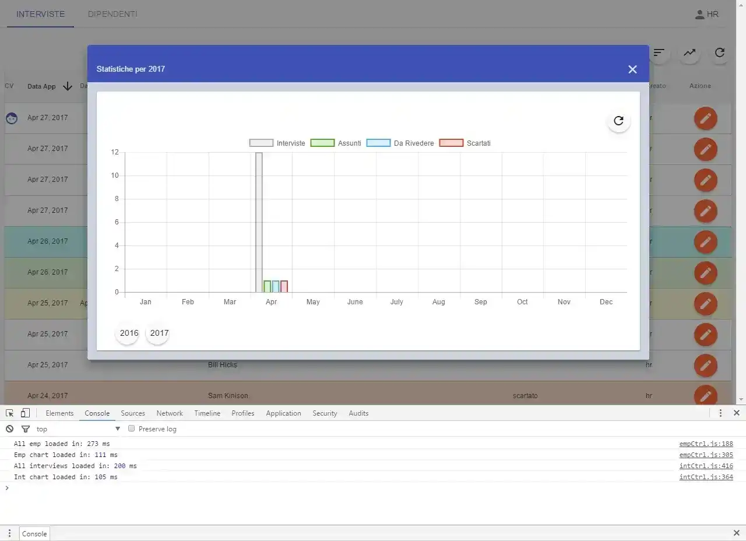Screen dimensions: 746x541
Task: Open the sort options icon in the toolbar
Action: [659, 53]
